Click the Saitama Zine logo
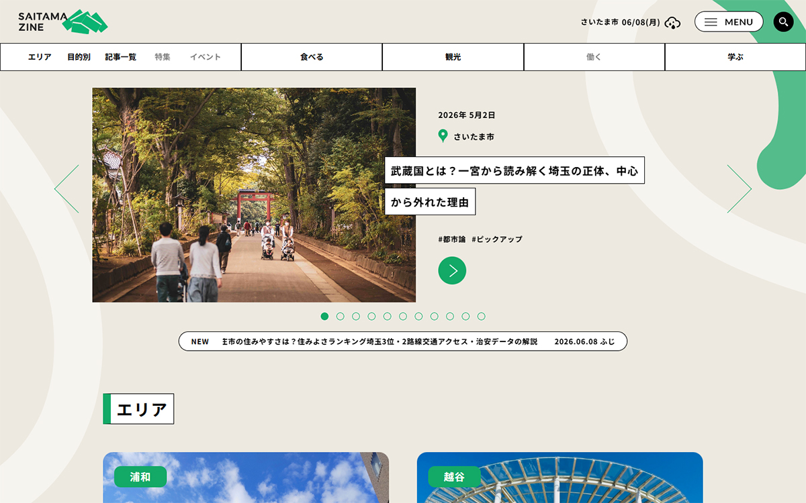 pyautogui.click(x=63, y=21)
